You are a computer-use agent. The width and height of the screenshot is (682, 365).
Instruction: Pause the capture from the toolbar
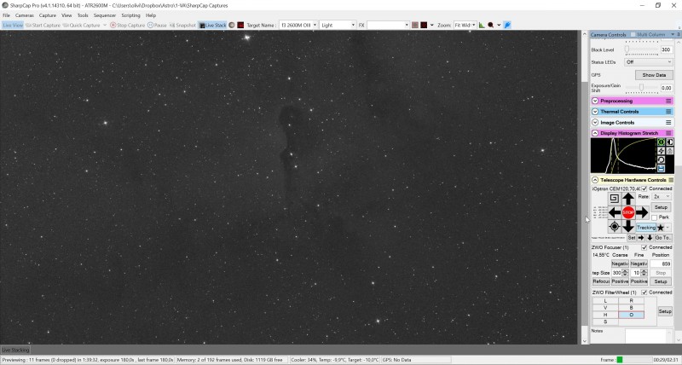(157, 26)
